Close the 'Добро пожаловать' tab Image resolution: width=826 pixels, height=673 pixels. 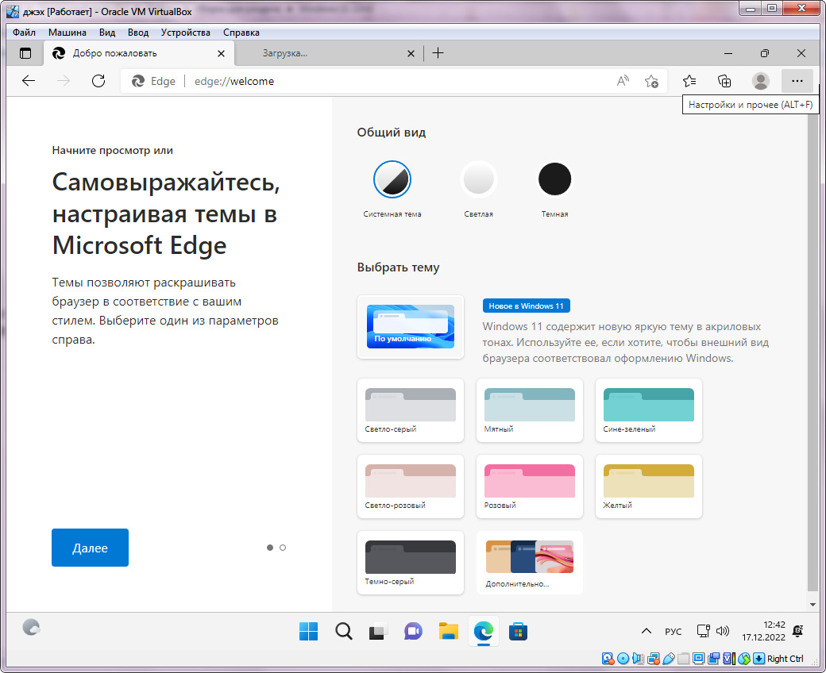click(222, 54)
